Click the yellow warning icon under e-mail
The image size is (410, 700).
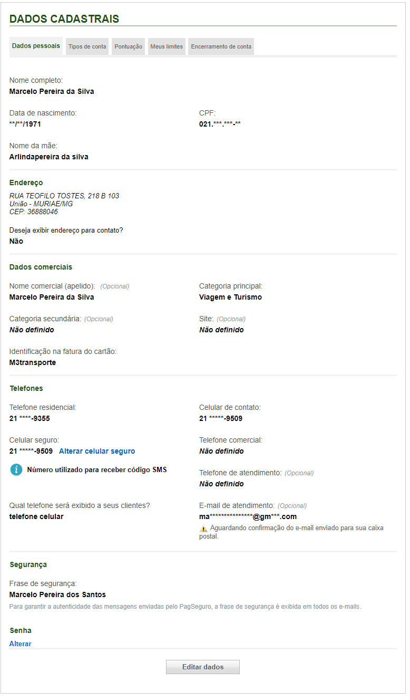pyautogui.click(x=203, y=529)
